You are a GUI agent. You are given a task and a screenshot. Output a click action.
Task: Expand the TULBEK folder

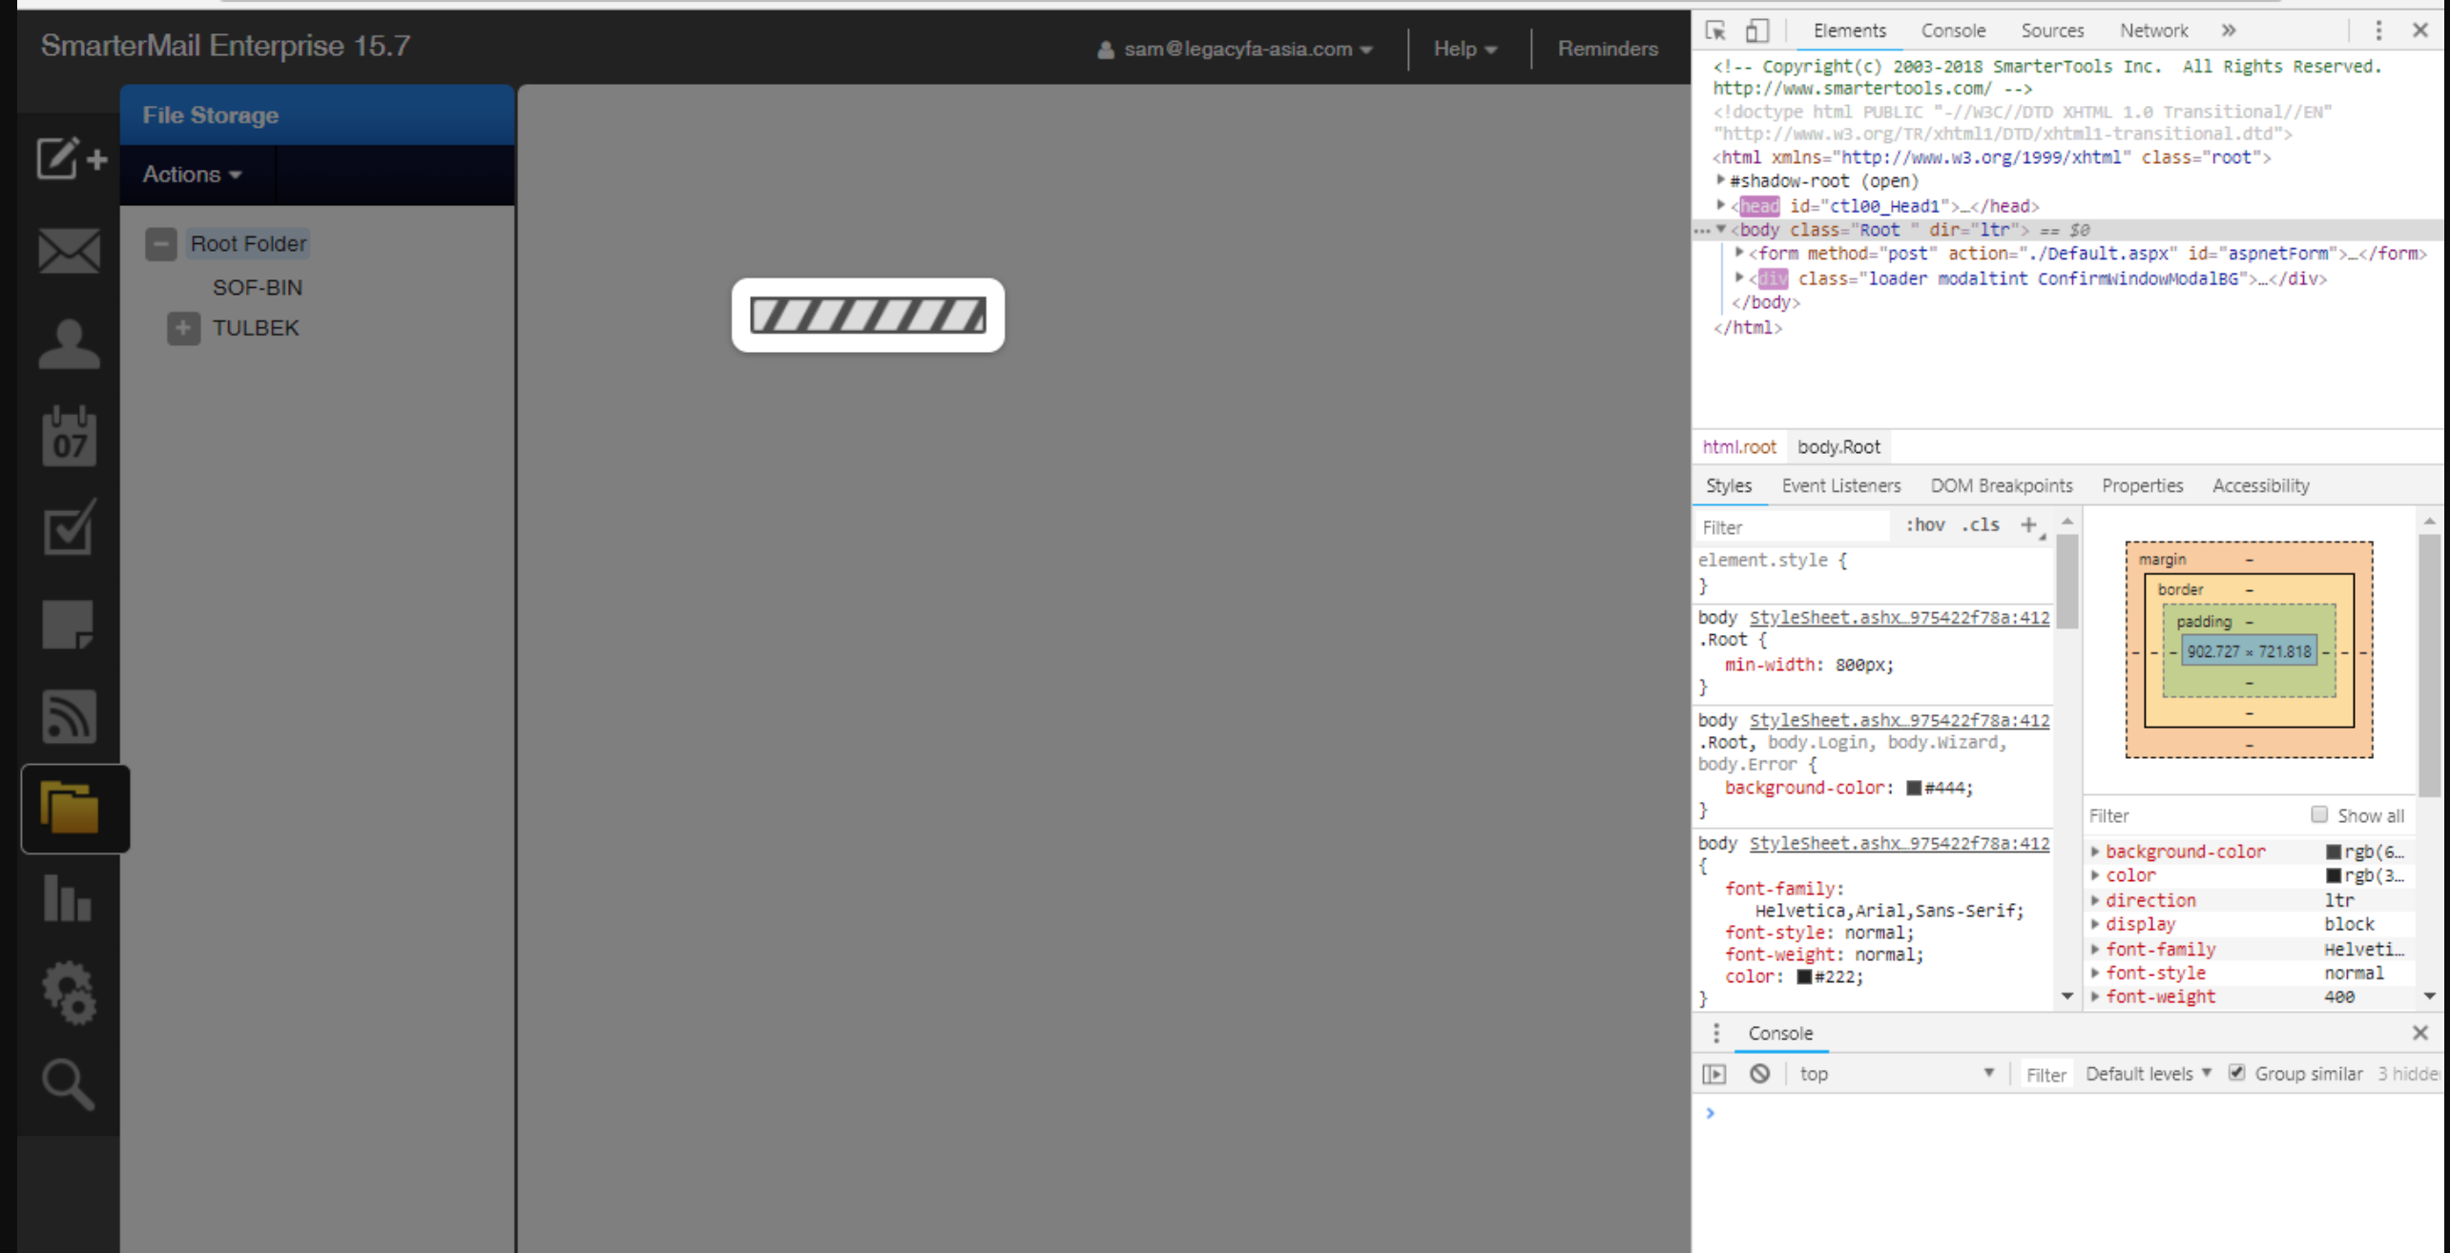coord(183,328)
